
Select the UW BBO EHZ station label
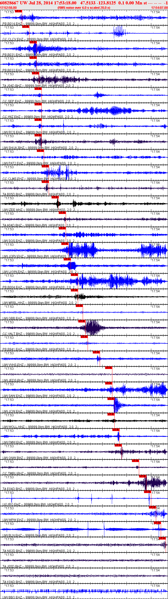tap(13, 597)
